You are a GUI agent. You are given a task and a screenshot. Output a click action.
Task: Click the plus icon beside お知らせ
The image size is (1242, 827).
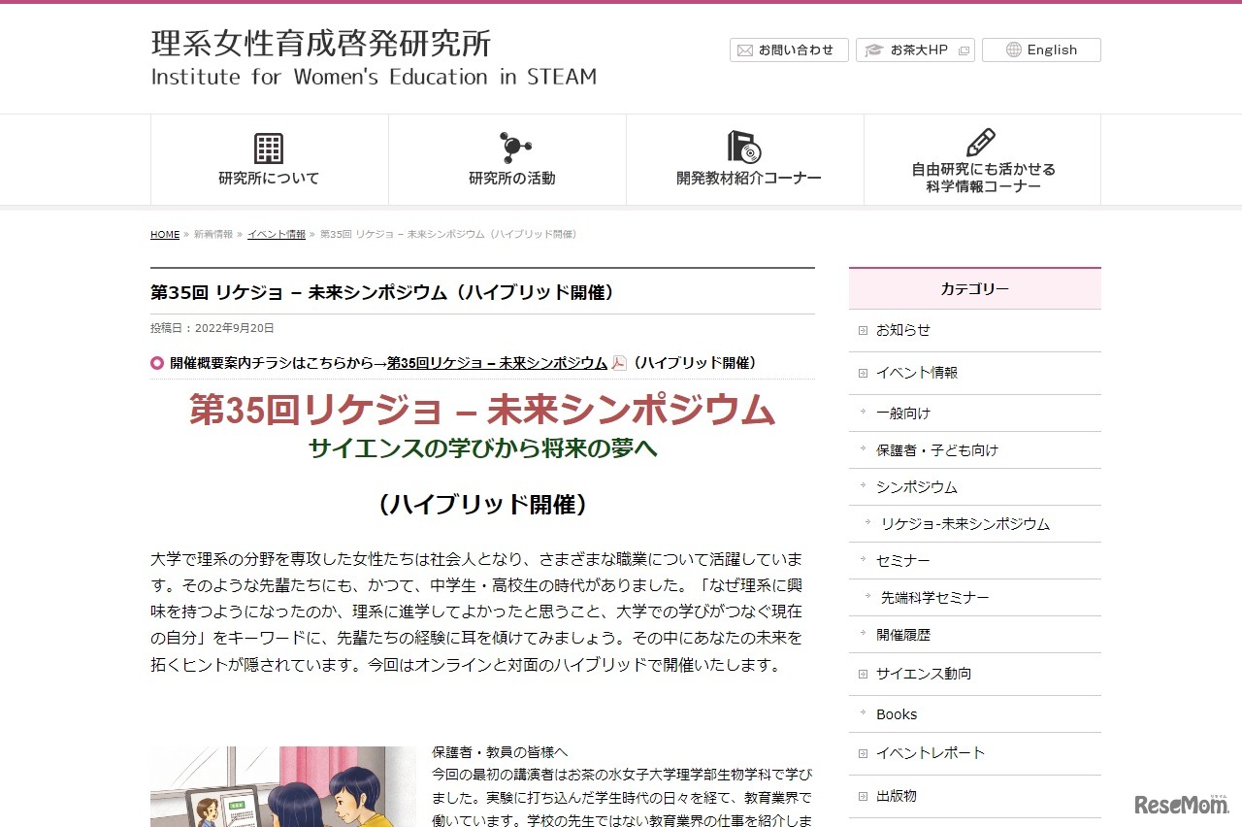pos(863,331)
